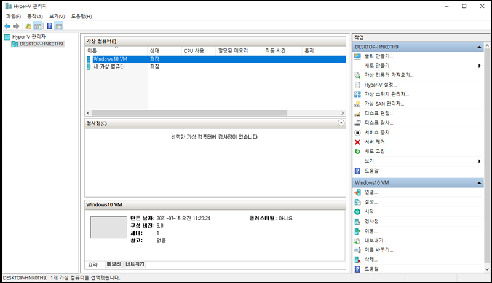This screenshot has width=492, height=283.
Task: Click the VM list horizontal scrollbar thumb
Action: click(189, 113)
